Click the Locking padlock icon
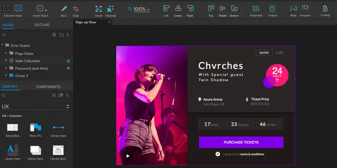The image size is (337, 168). 325,9
